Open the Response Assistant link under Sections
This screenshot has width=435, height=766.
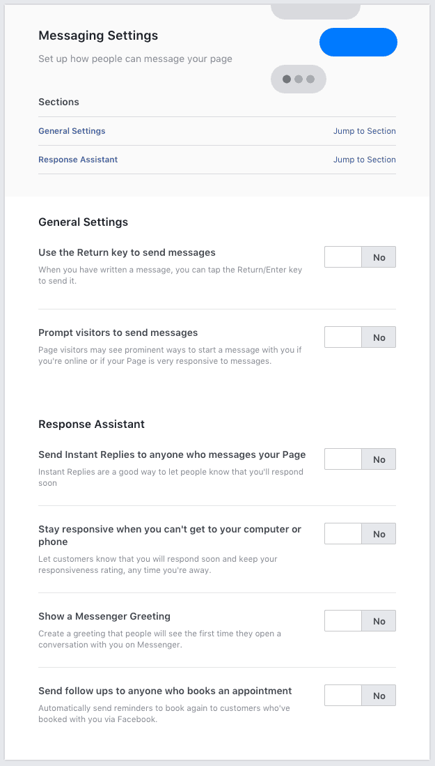point(78,160)
